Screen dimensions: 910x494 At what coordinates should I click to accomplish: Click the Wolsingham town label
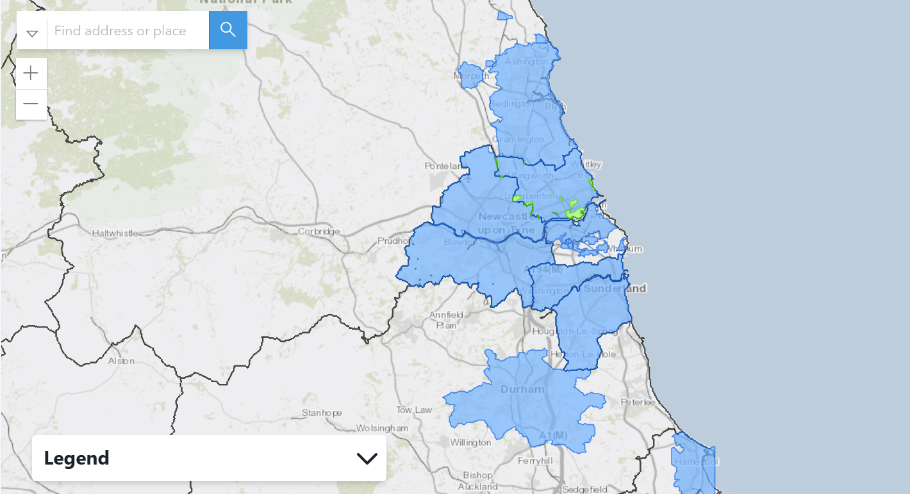tap(382, 427)
